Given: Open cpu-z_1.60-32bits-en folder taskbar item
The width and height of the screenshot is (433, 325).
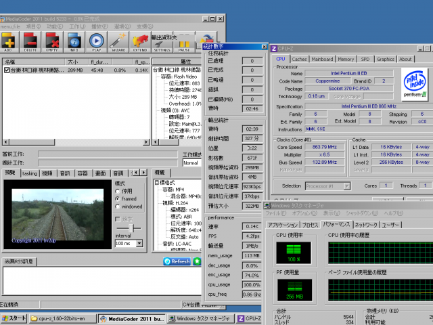Looking at the screenshot, I should 63,319.
